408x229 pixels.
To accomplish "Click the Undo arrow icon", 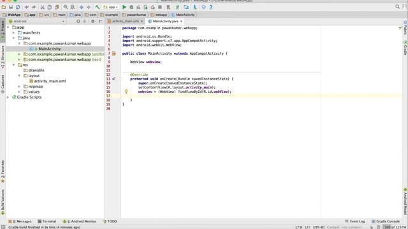I will pos(27,7).
